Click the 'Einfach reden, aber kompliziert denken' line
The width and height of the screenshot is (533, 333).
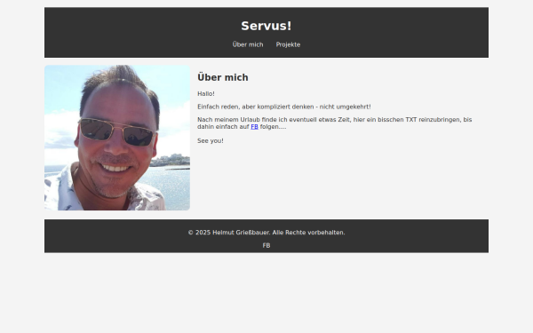click(284, 107)
